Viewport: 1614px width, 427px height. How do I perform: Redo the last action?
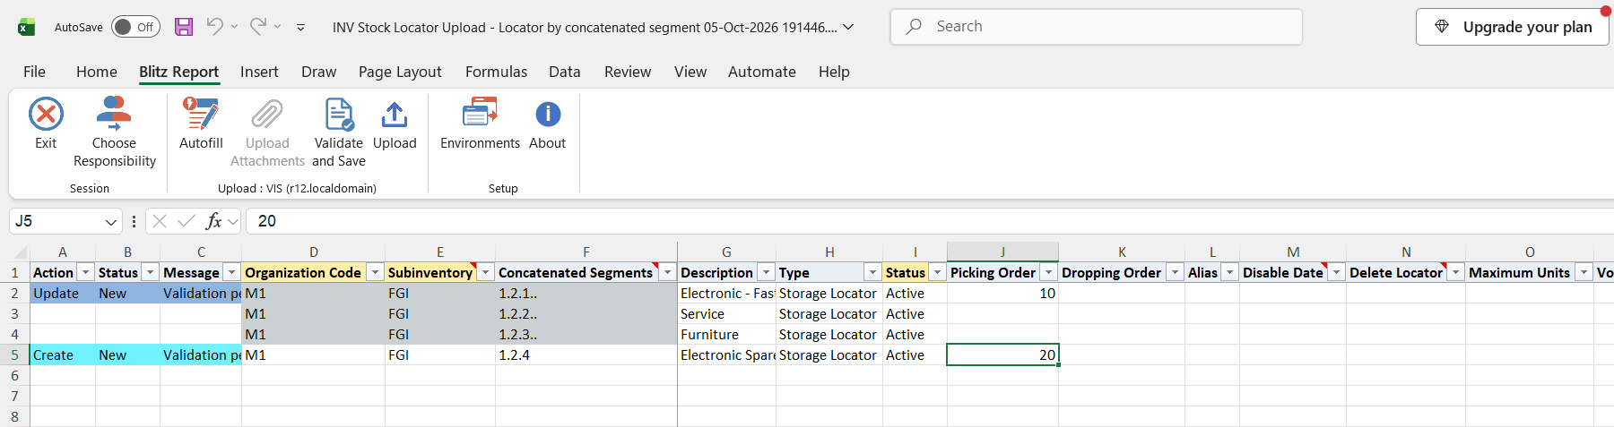click(x=257, y=27)
